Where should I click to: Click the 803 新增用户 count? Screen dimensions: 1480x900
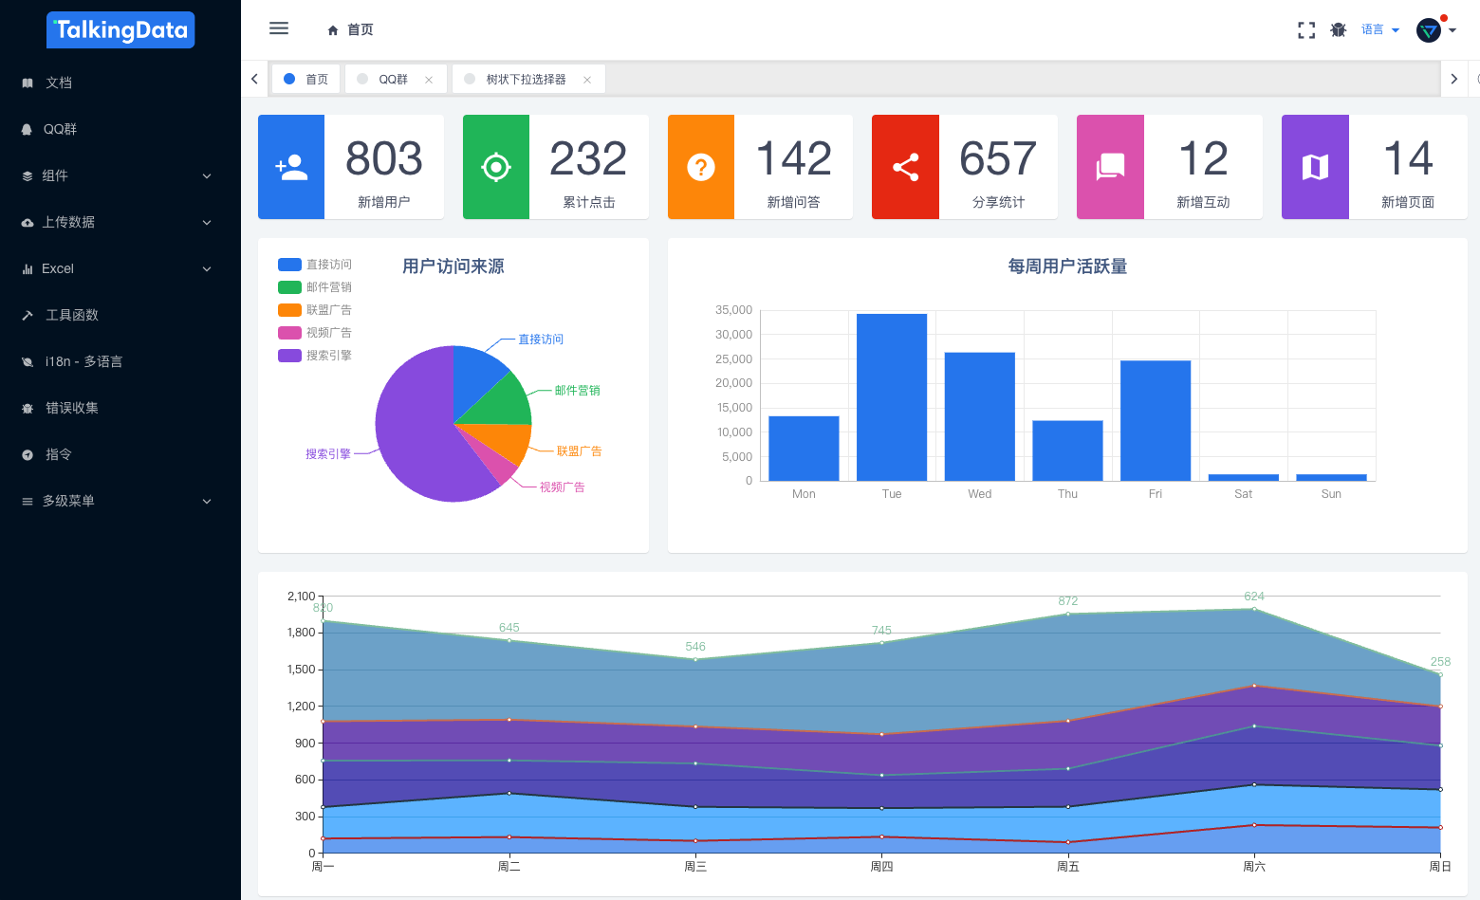384,158
